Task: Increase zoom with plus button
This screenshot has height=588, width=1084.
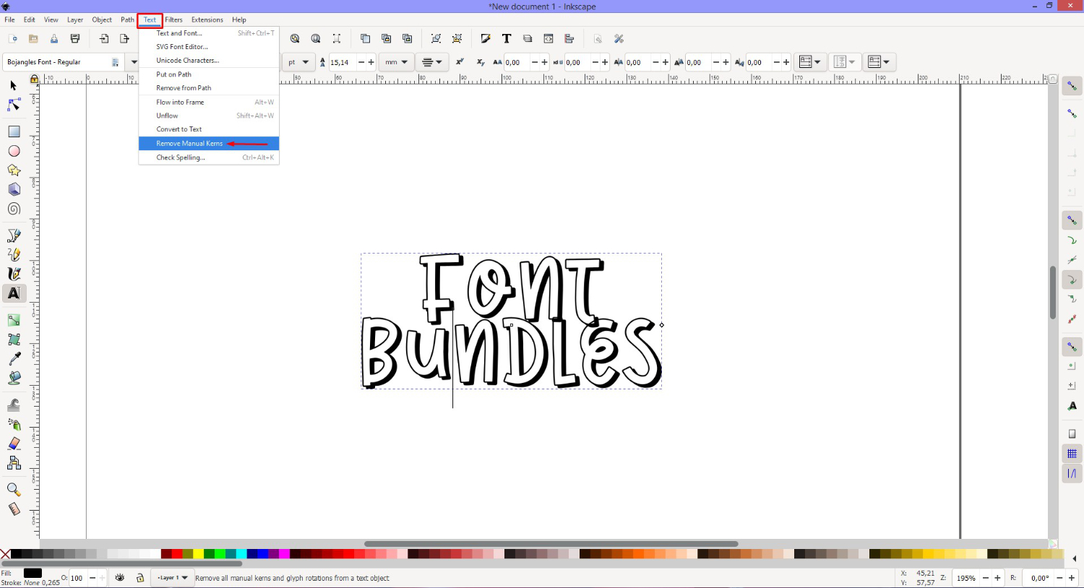Action: (x=997, y=578)
